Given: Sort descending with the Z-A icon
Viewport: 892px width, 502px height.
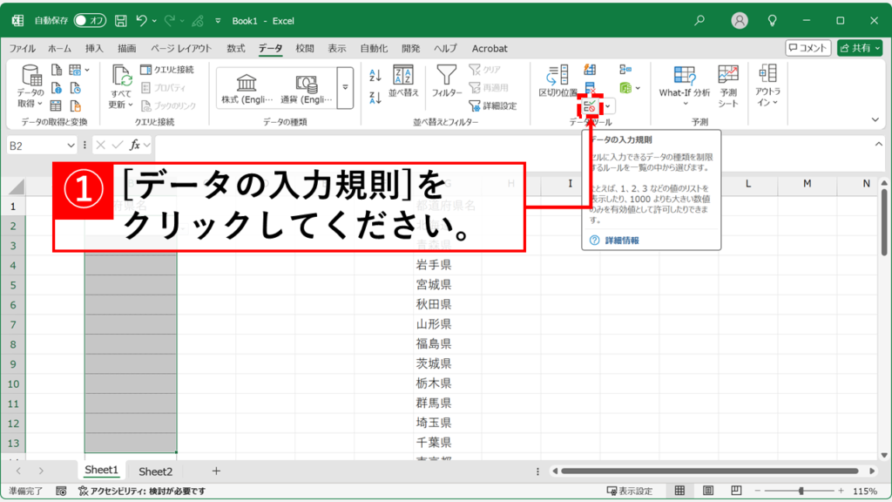Looking at the screenshot, I should click(x=375, y=98).
